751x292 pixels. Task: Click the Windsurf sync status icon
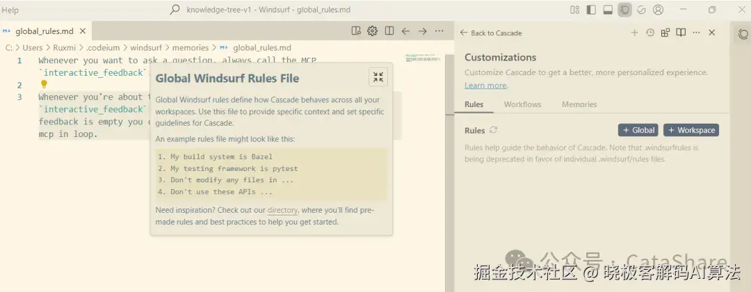tap(641, 10)
